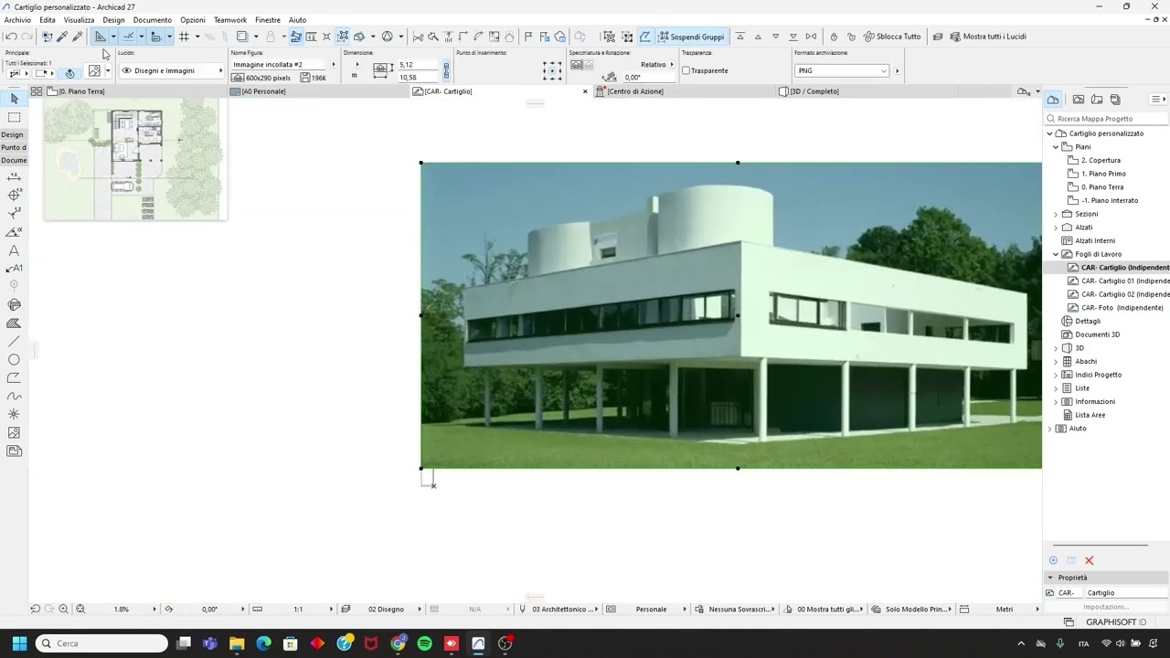The height and width of the screenshot is (658, 1170).
Task: Pick the Line tool in toolbox
Action: (14, 341)
